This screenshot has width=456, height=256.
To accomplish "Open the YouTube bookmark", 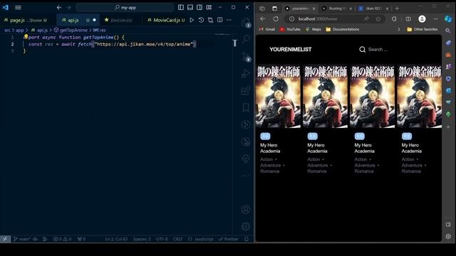I will click(290, 29).
